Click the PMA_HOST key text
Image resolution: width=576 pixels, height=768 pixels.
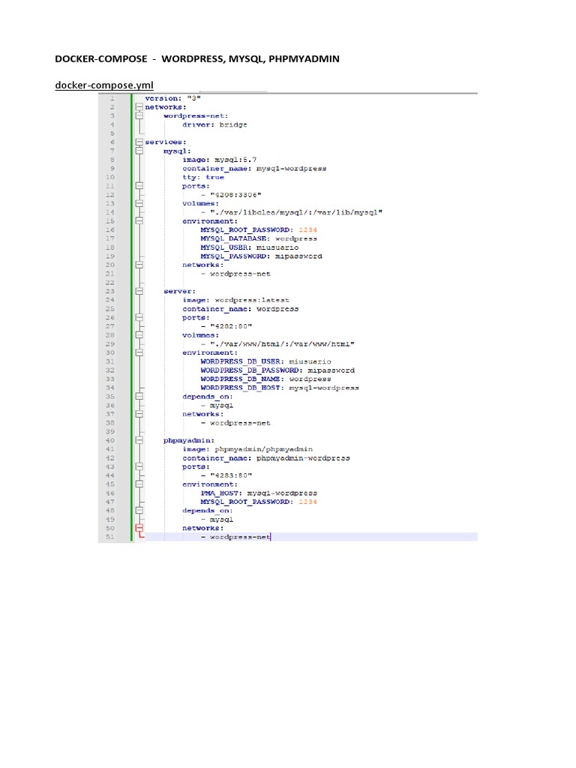(x=217, y=493)
